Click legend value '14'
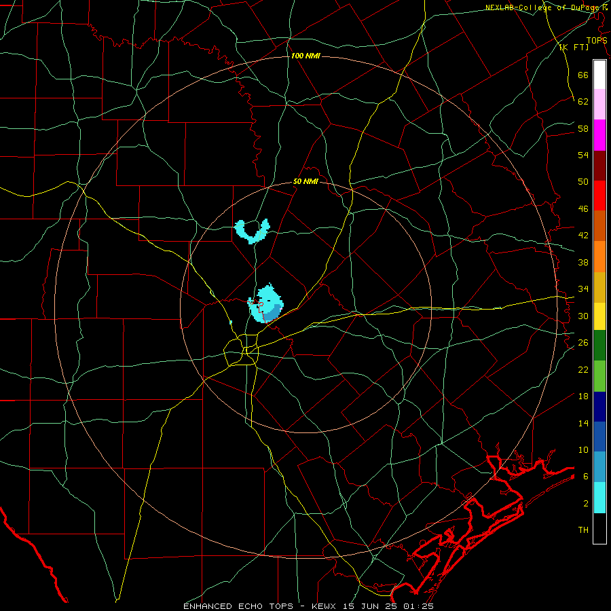The image size is (611, 611). tap(583, 423)
